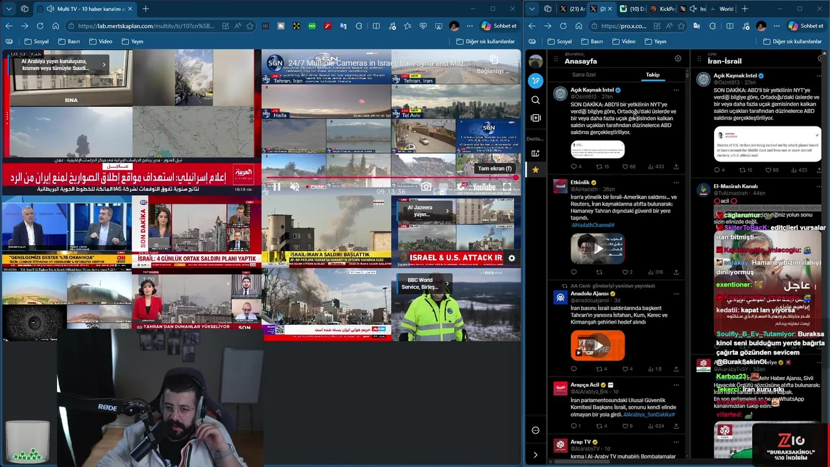Open Anasayfa column settings gear
The height and width of the screenshot is (467, 830).
[x=678, y=58]
